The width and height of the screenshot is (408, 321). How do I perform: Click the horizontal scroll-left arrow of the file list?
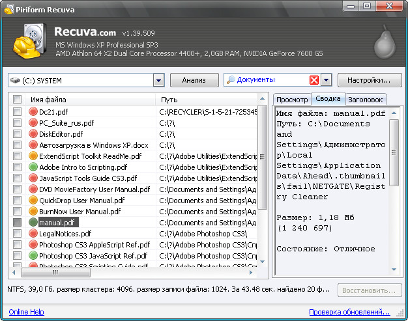14,272
